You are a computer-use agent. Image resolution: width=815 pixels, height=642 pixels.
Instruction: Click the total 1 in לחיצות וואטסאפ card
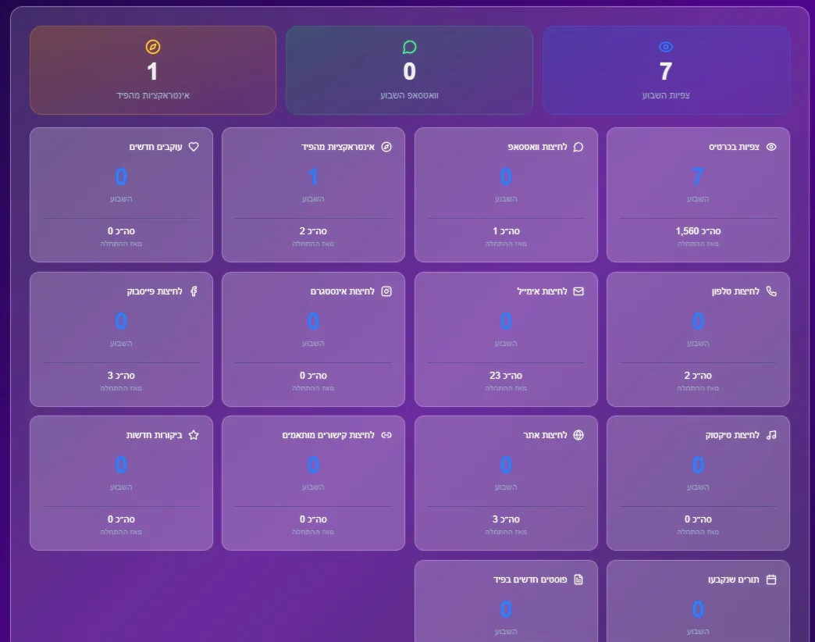[x=496, y=231]
